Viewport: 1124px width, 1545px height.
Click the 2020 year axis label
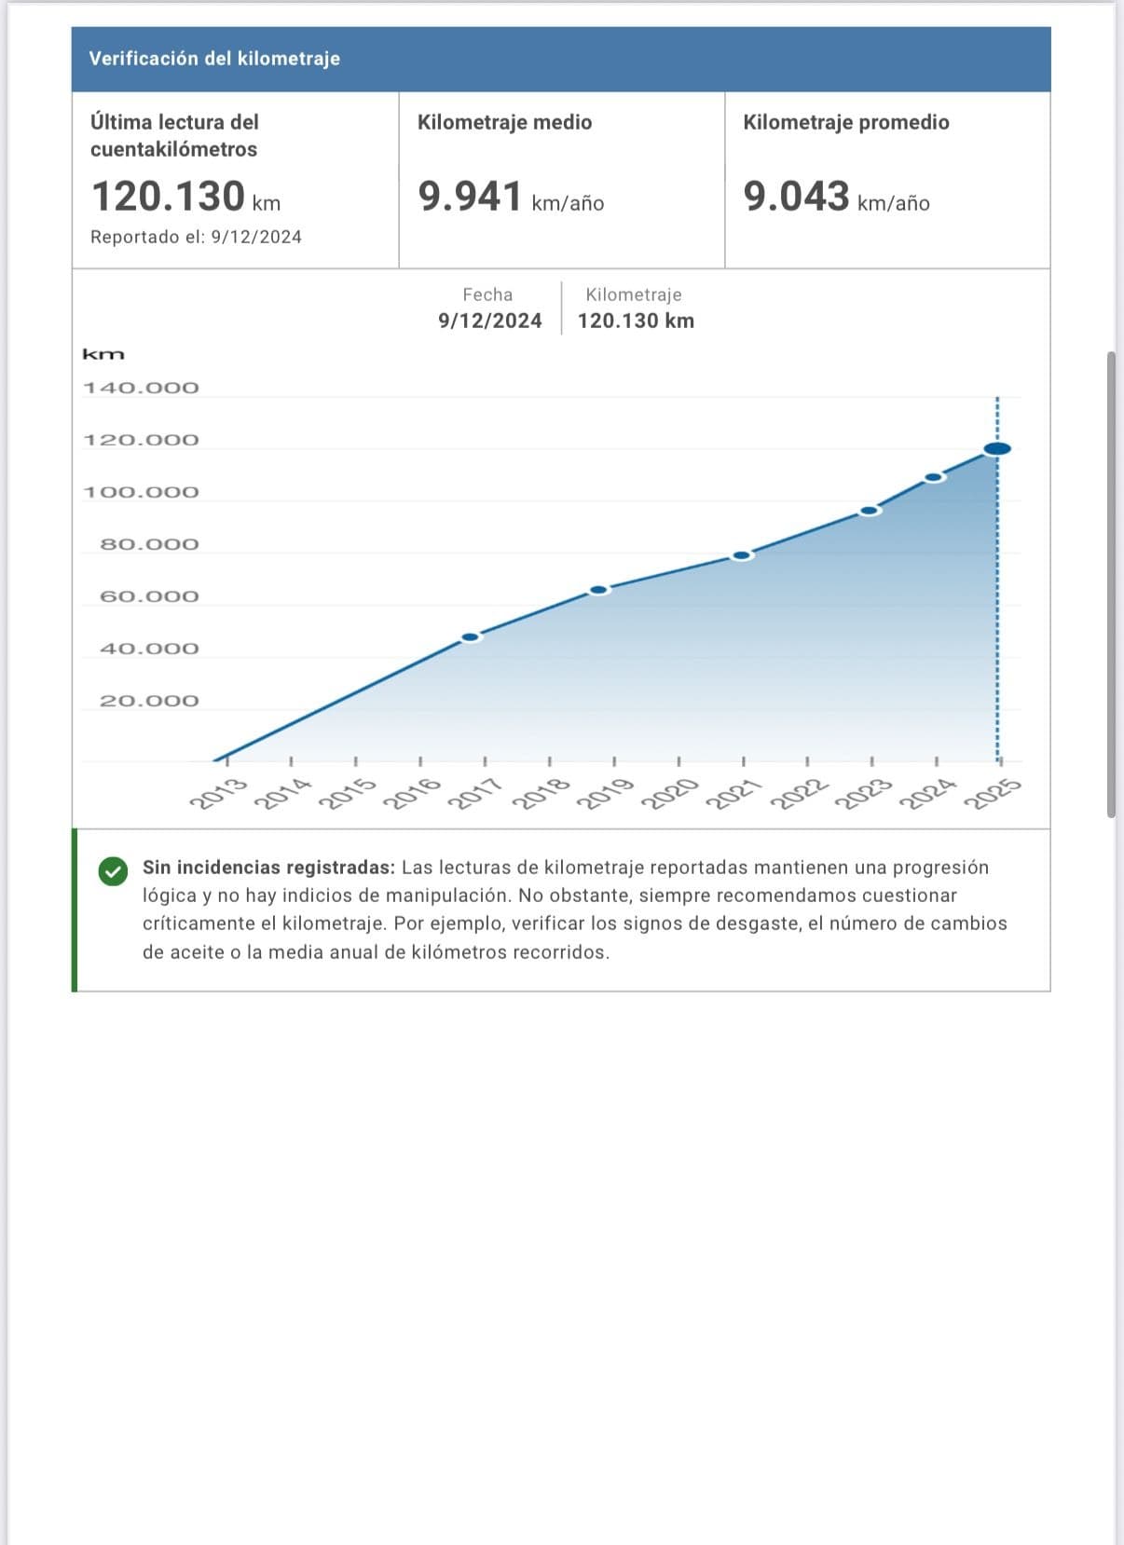[670, 793]
